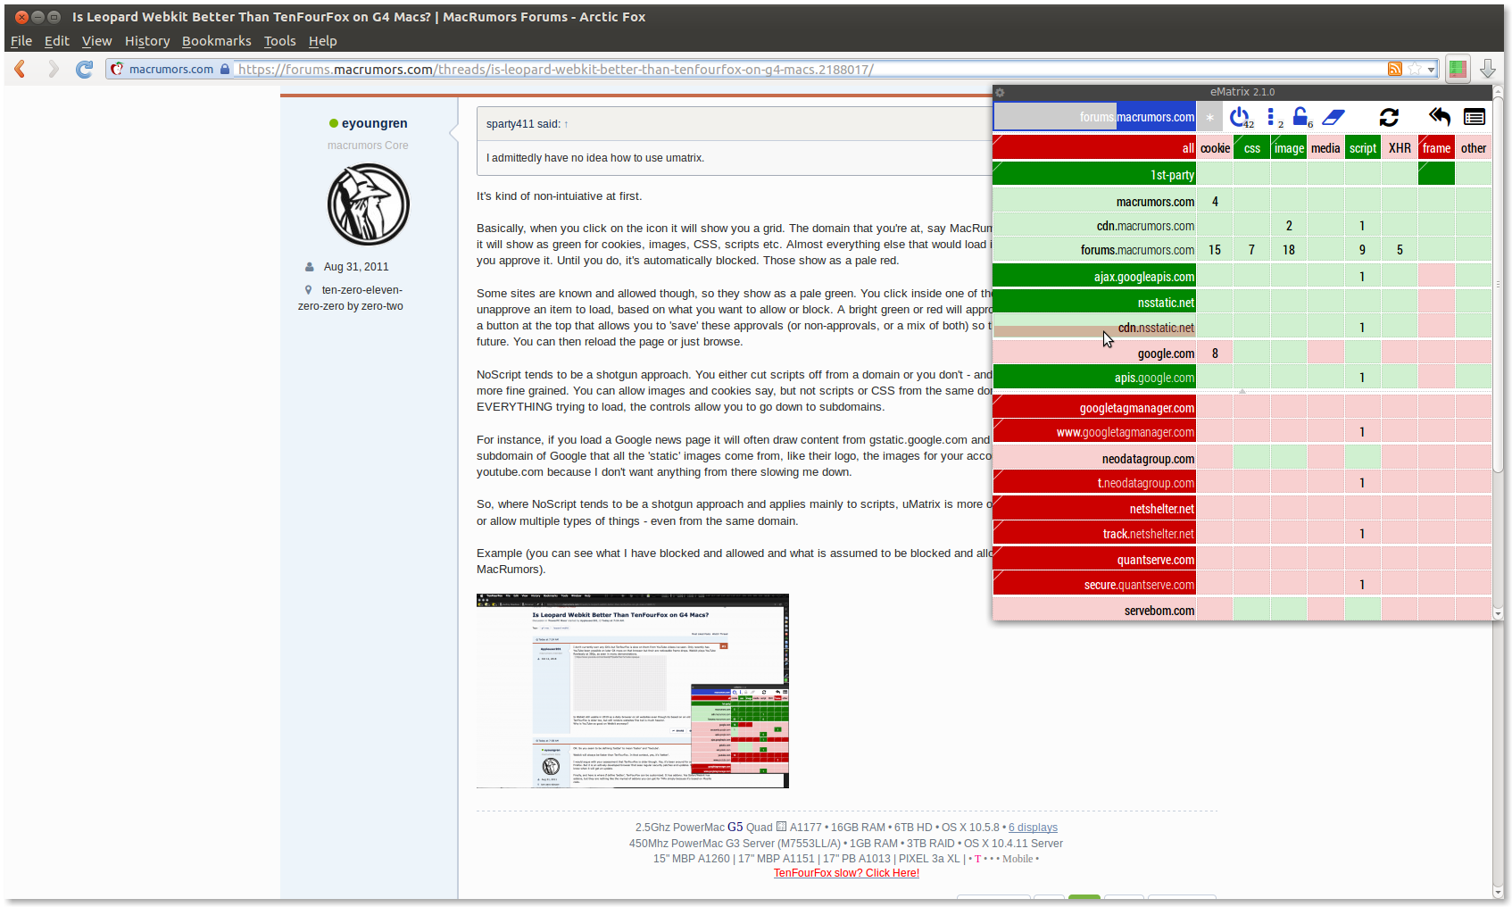Viewport: 1512px width, 907px height.
Task: Open the File menu
Action: 21,41
